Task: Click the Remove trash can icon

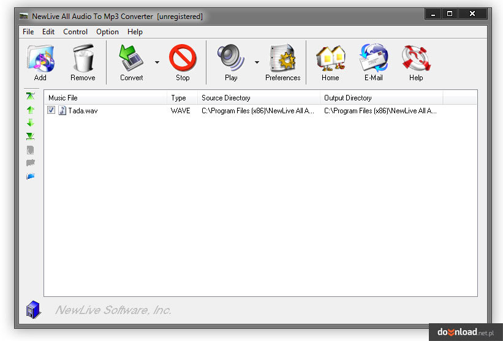Action: click(83, 58)
